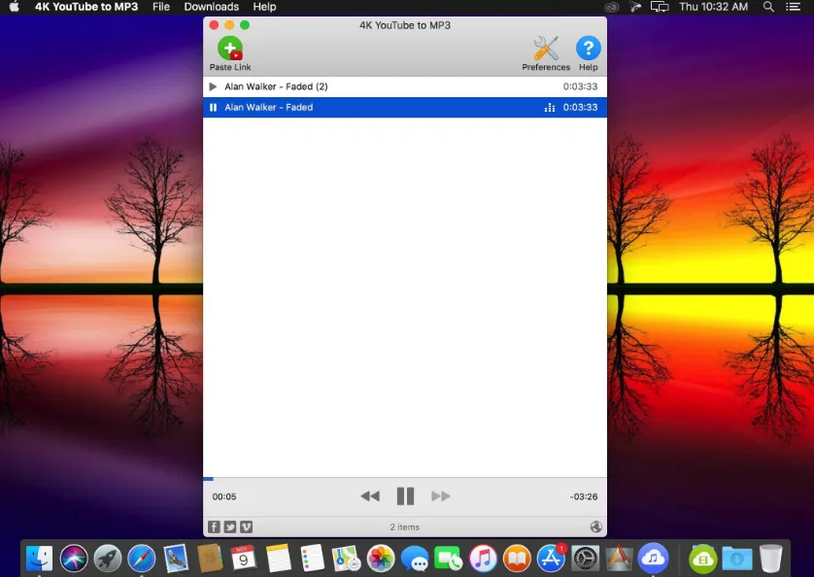This screenshot has width=814, height=577.
Task: Pause the highlighted Alan Walker - Faded row
Action: pyautogui.click(x=213, y=108)
